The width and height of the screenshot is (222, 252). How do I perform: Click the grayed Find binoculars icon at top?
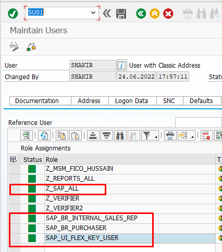pyautogui.click(x=202, y=14)
